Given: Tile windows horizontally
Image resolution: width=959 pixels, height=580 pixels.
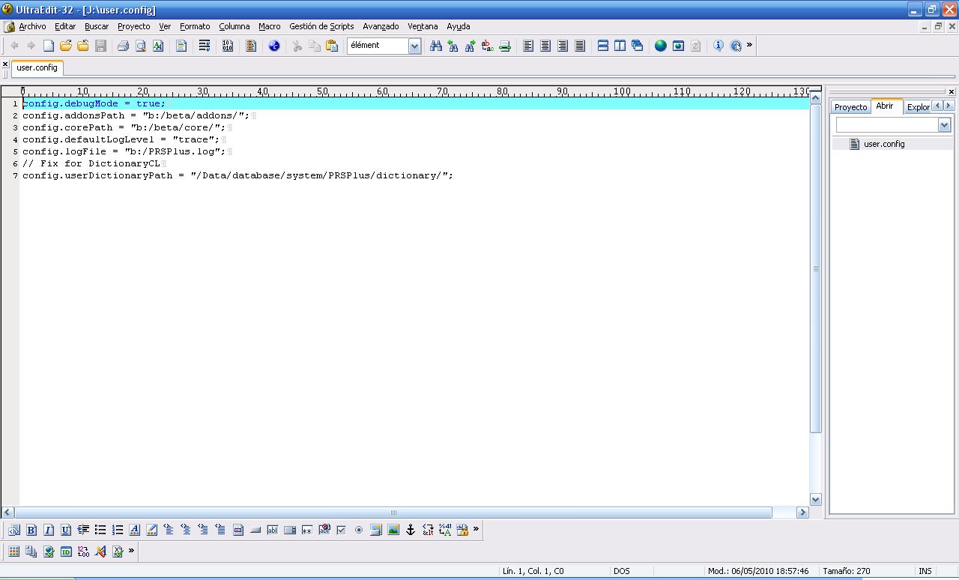Looking at the screenshot, I should pyautogui.click(x=603, y=46).
